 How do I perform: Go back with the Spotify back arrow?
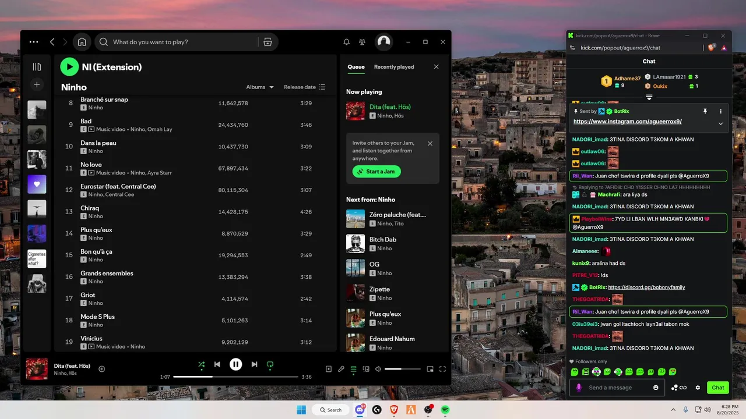tap(52, 42)
